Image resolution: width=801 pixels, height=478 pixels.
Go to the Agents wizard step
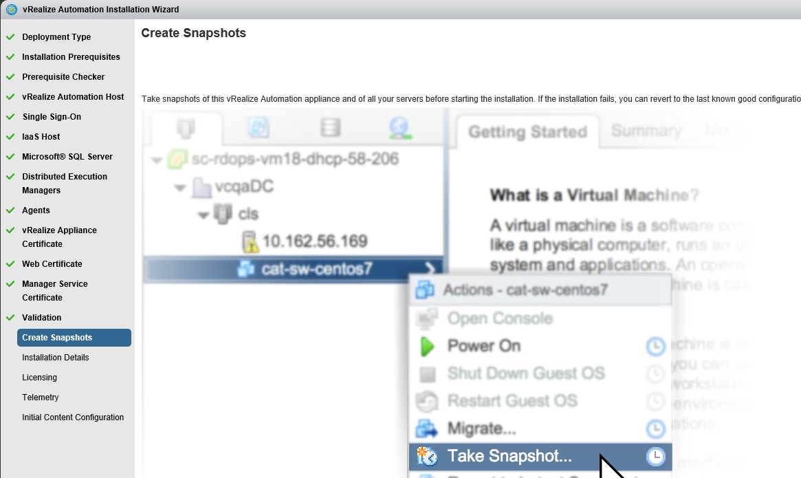(x=36, y=210)
